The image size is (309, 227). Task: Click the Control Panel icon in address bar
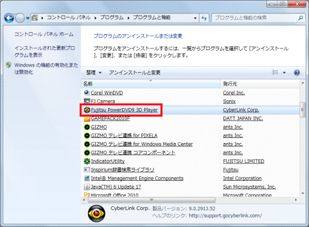[x=35, y=18]
